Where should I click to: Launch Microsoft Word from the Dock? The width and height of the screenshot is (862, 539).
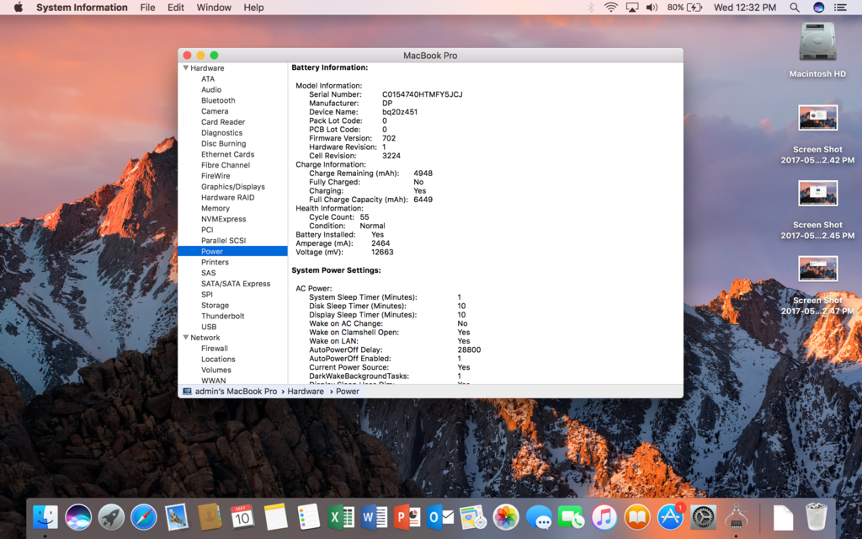tap(374, 517)
